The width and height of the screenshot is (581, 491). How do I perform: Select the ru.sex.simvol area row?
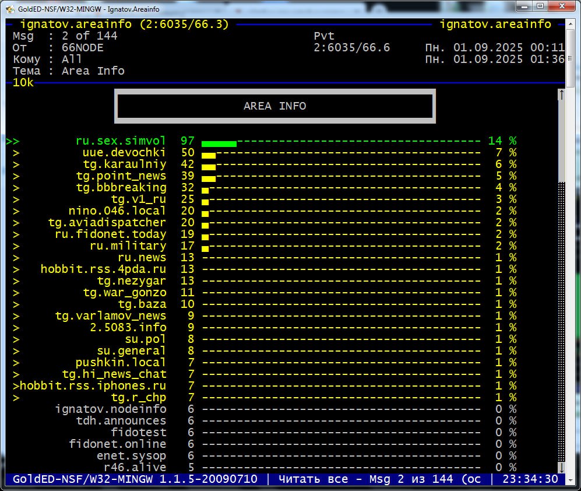(121, 141)
